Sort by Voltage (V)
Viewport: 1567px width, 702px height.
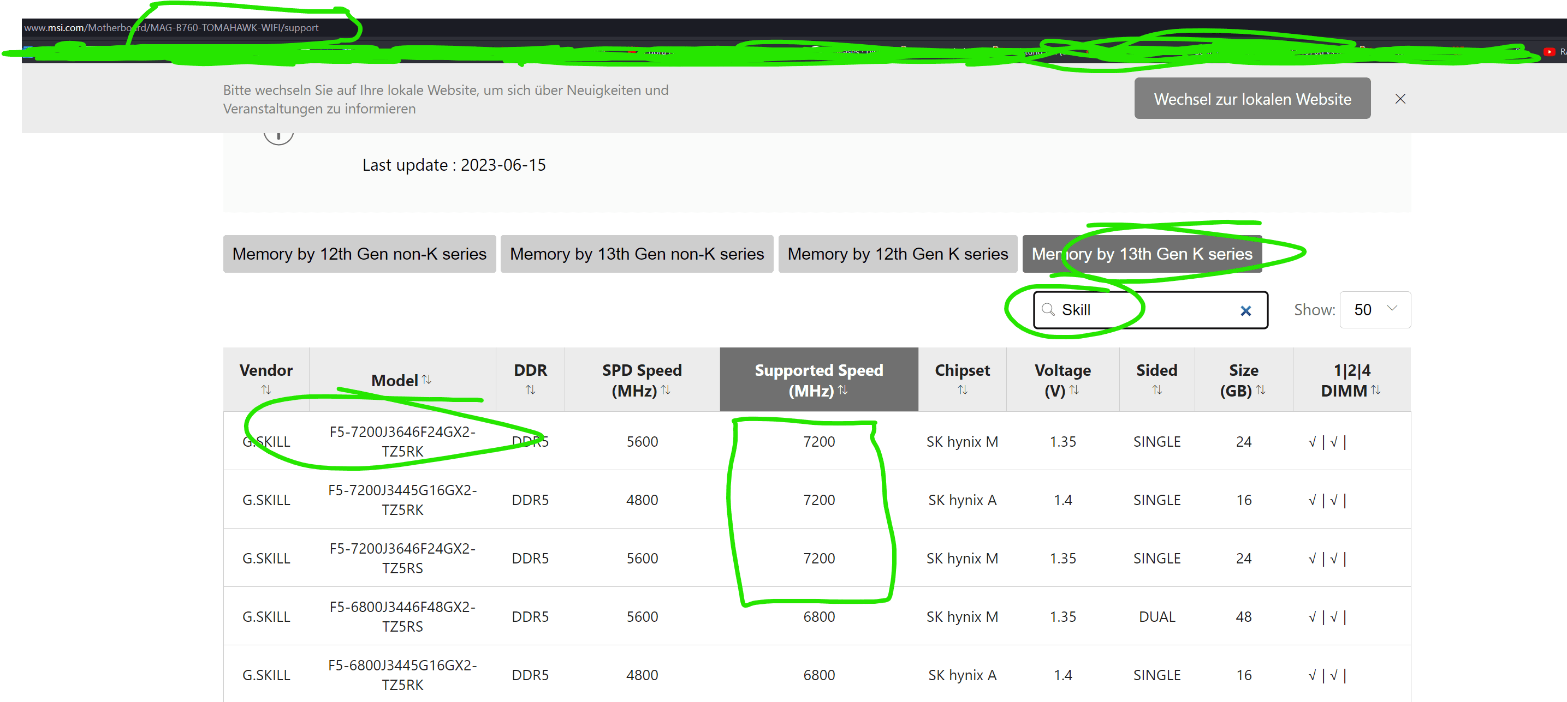pos(1075,389)
